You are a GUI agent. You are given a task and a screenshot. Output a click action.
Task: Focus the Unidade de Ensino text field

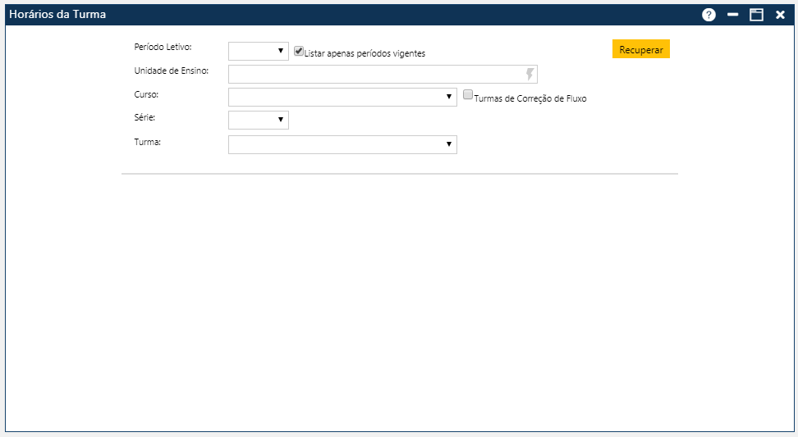[376, 75]
